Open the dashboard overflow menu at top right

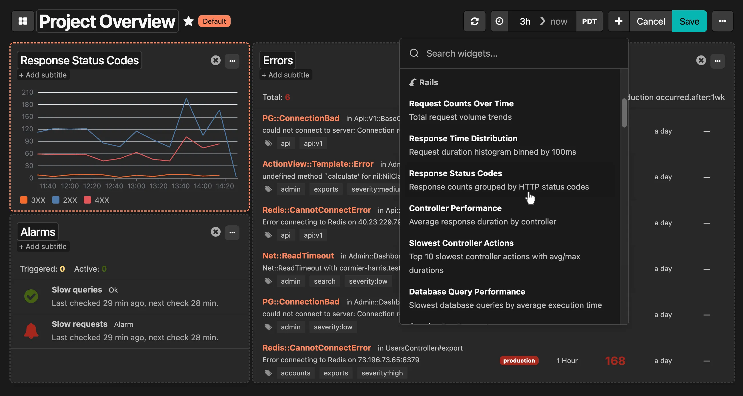tap(722, 21)
